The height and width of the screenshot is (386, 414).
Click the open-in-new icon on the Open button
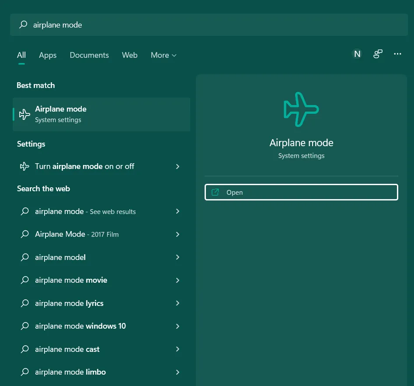[215, 192]
